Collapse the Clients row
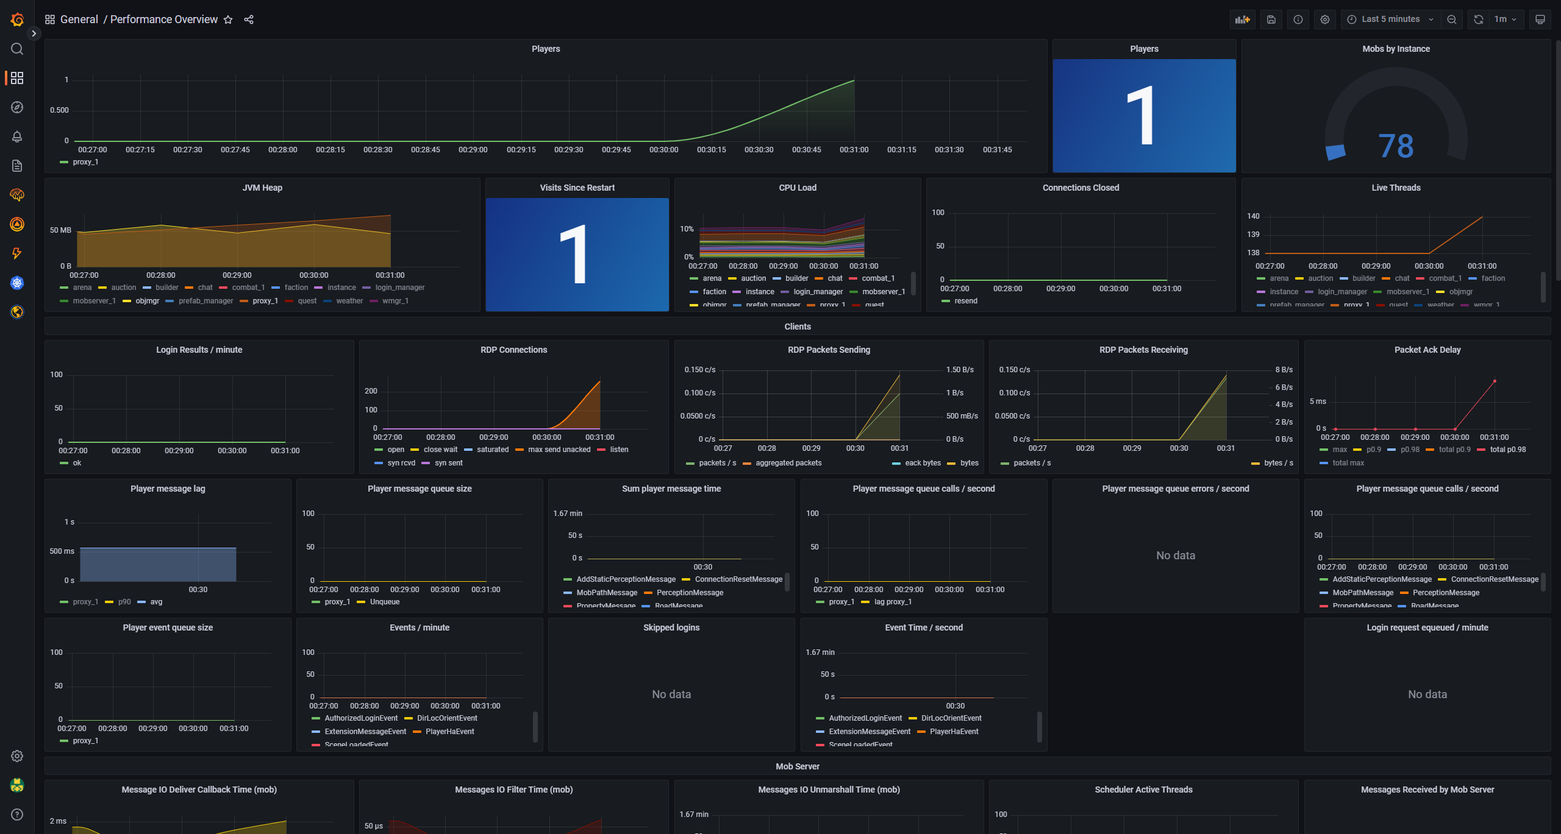Viewport: 1561px width, 834px height. tap(797, 327)
